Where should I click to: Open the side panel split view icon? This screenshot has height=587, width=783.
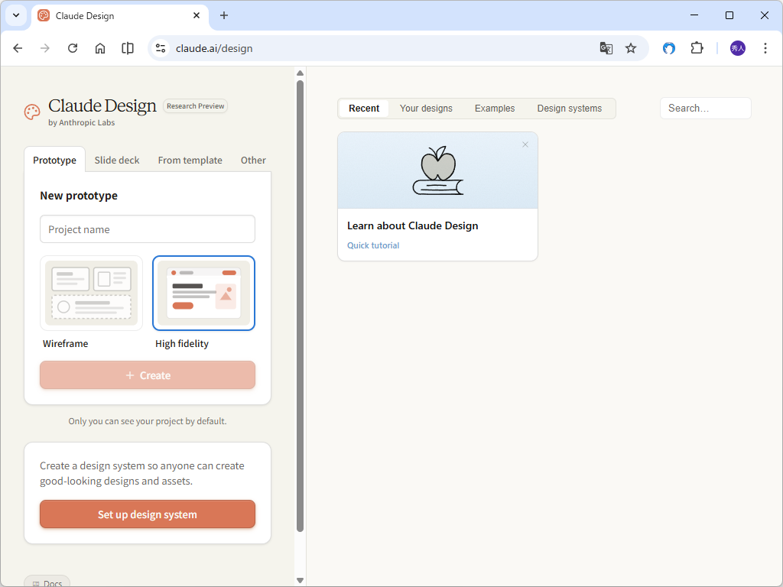pyautogui.click(x=128, y=48)
